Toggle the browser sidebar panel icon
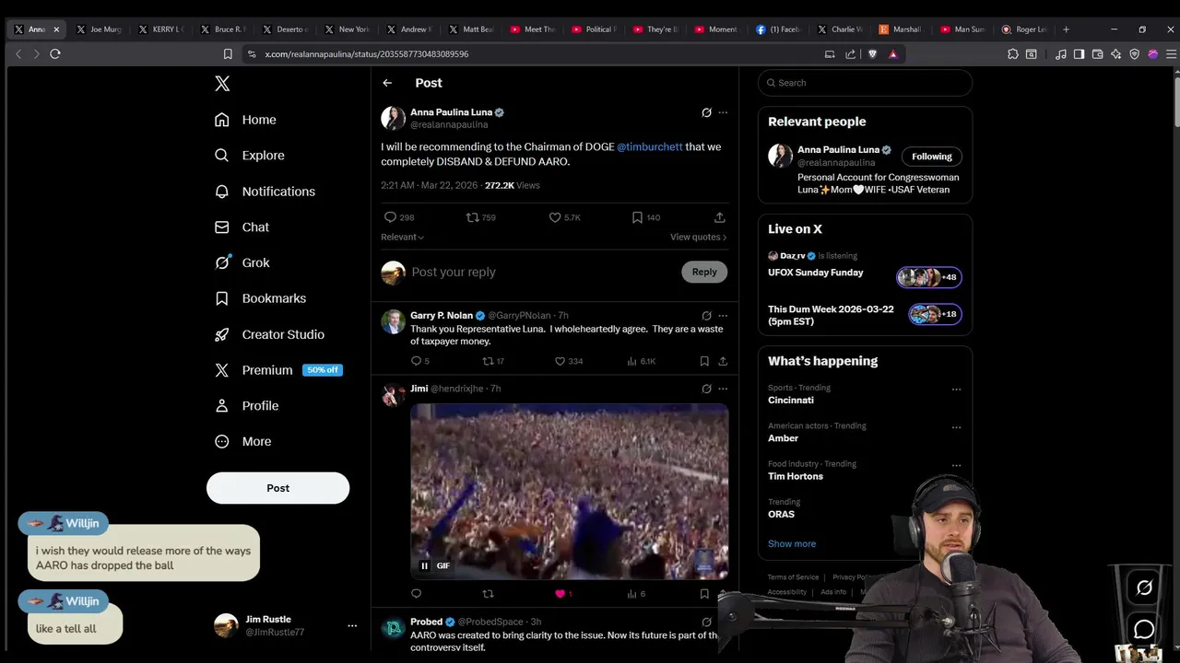The width and height of the screenshot is (1180, 663). click(x=1079, y=54)
